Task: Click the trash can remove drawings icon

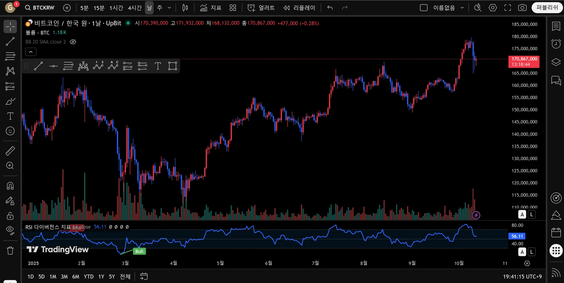Action: (x=10, y=251)
